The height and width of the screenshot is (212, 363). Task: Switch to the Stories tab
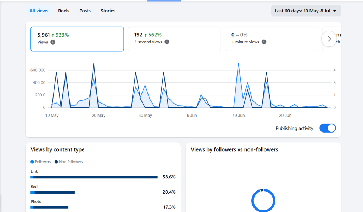pyautogui.click(x=108, y=11)
